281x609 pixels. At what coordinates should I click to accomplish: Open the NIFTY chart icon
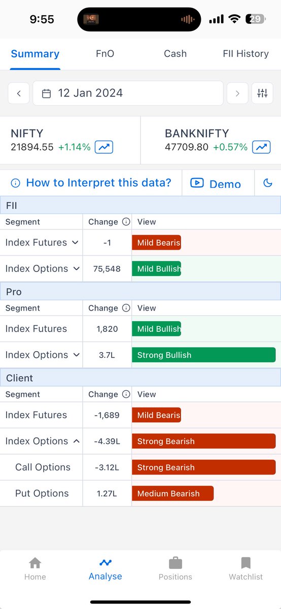[104, 147]
